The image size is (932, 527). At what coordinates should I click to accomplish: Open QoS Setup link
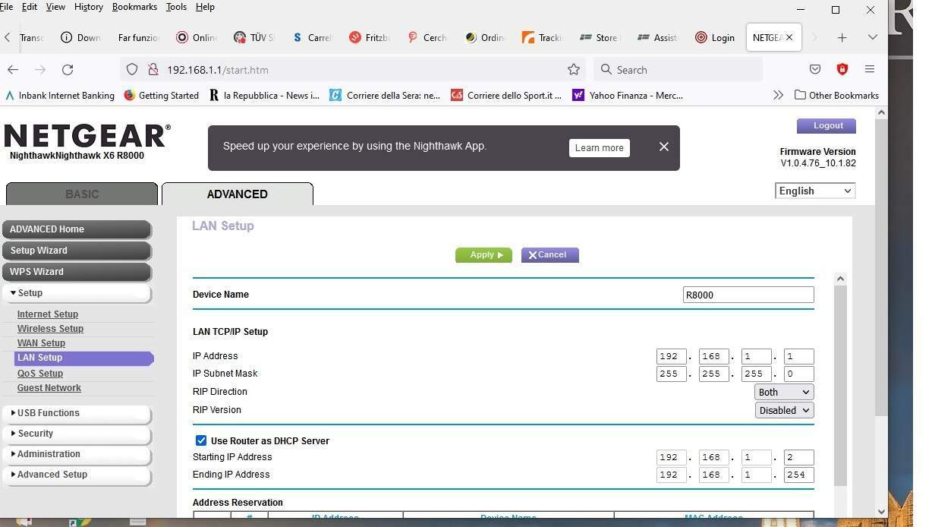click(40, 374)
